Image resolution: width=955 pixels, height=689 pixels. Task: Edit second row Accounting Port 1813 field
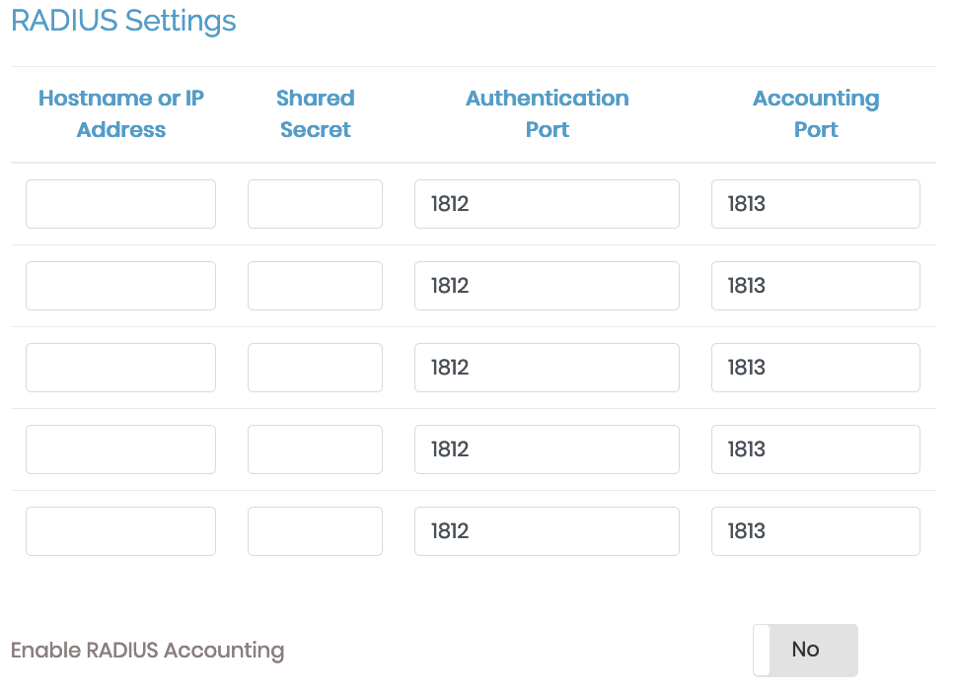pos(816,286)
